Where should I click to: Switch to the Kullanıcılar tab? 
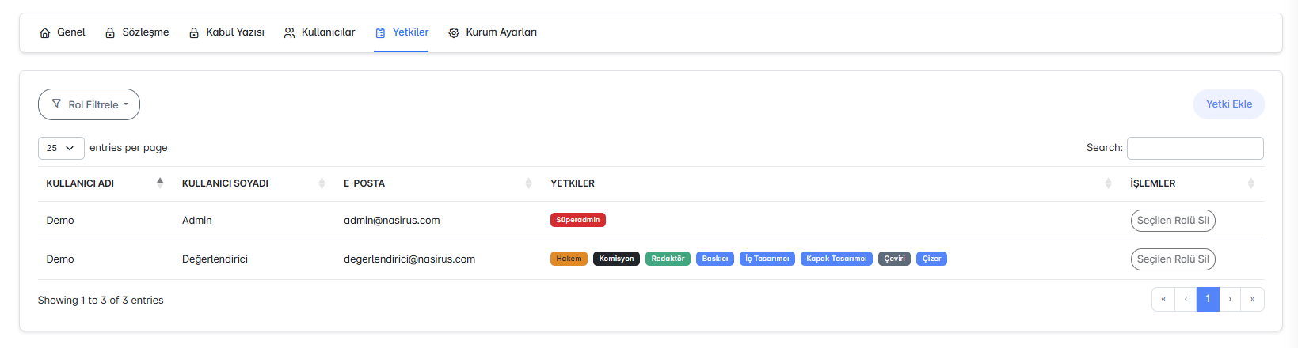pyautogui.click(x=320, y=32)
